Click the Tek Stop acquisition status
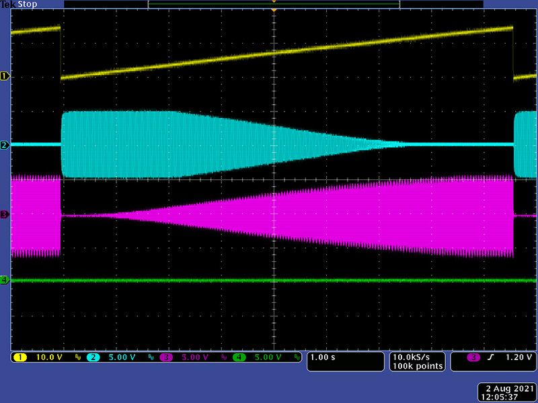 coord(20,4)
